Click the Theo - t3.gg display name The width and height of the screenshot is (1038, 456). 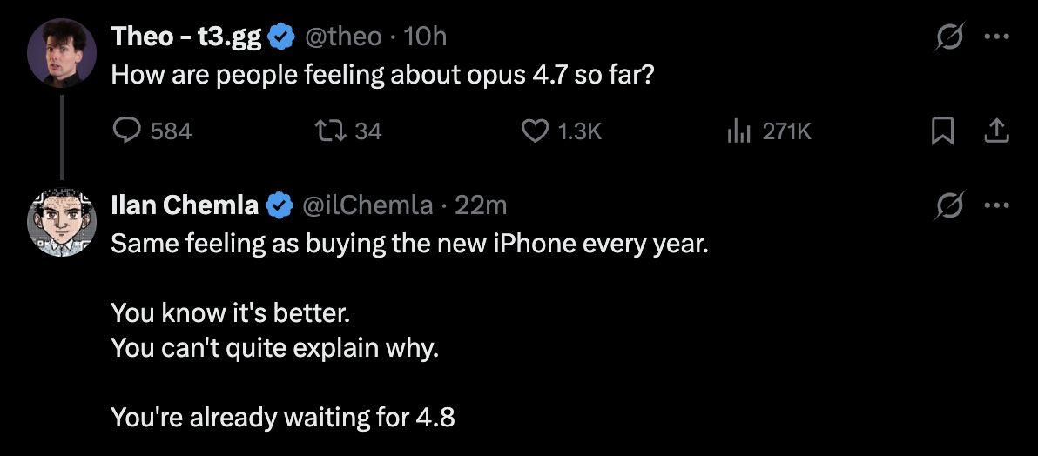click(x=185, y=36)
